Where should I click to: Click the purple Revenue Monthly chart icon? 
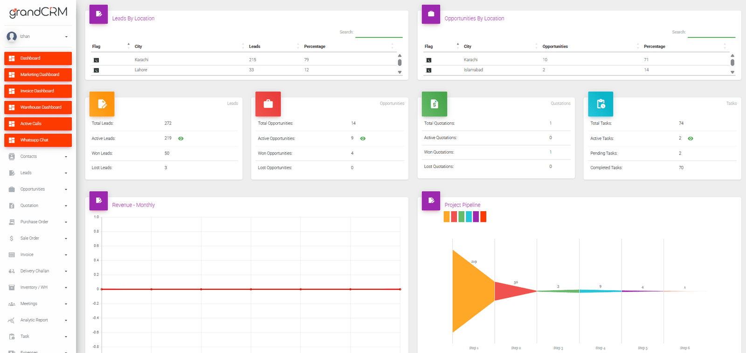pyautogui.click(x=98, y=200)
